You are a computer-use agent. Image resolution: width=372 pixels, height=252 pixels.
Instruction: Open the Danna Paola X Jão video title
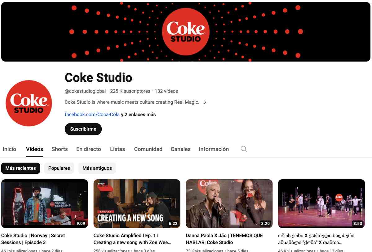[224, 239]
